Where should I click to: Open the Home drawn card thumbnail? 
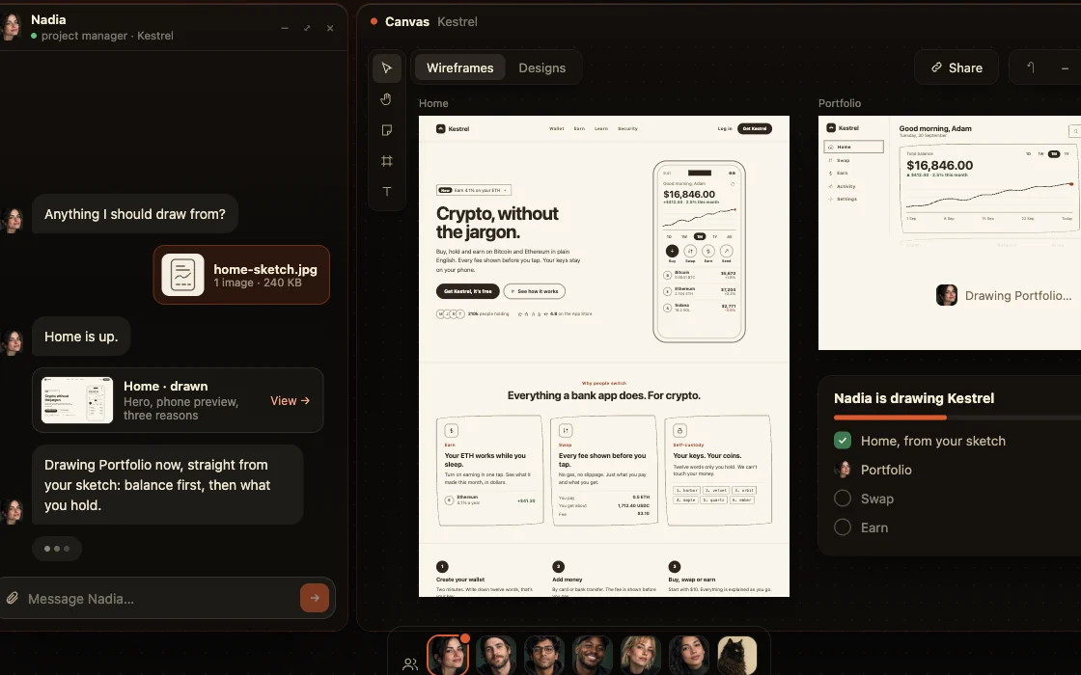click(x=77, y=400)
